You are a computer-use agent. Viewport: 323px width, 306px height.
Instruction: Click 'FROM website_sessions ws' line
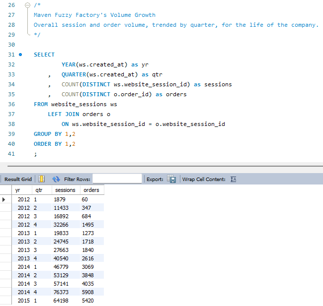(76, 104)
